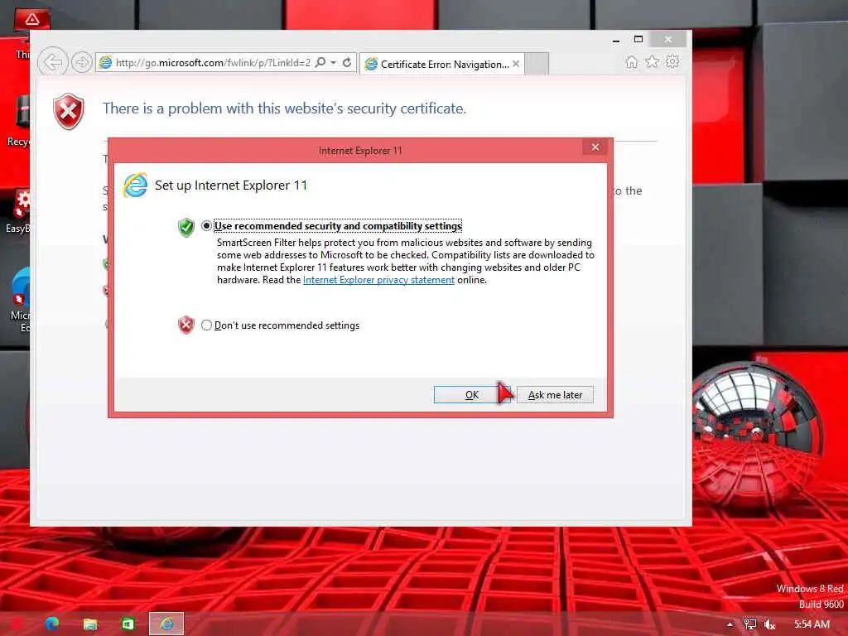
Task: Click the red shield certificate error icon
Action: coord(69,112)
